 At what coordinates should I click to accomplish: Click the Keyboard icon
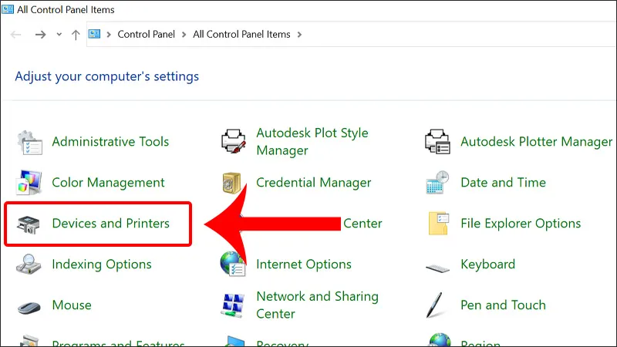tap(437, 265)
